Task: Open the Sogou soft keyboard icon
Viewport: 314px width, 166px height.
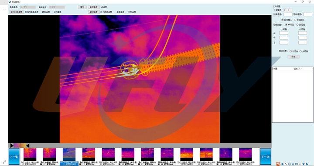Action: coord(297,164)
